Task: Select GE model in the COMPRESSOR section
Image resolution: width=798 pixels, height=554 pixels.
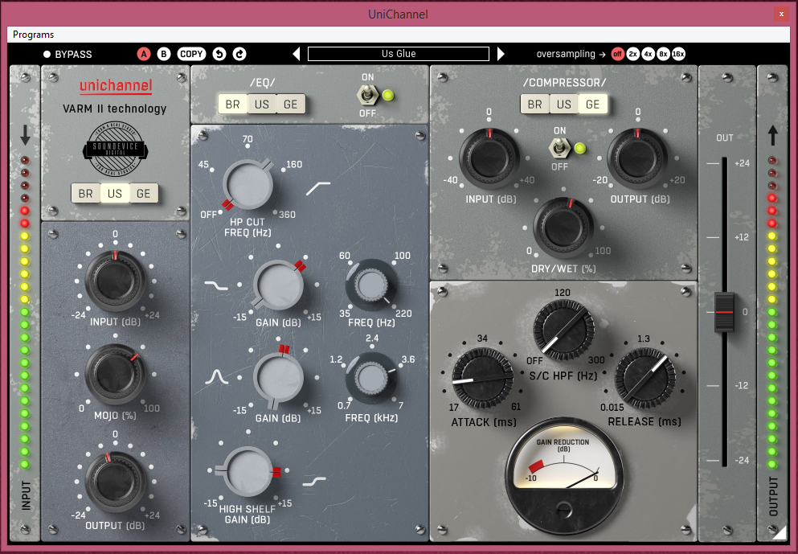Action: [x=593, y=105]
